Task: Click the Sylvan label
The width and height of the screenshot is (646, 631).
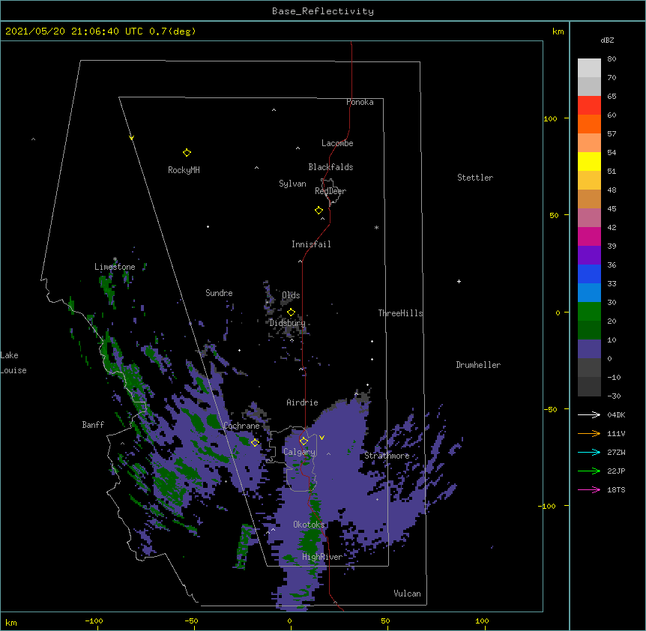Action: (292, 184)
